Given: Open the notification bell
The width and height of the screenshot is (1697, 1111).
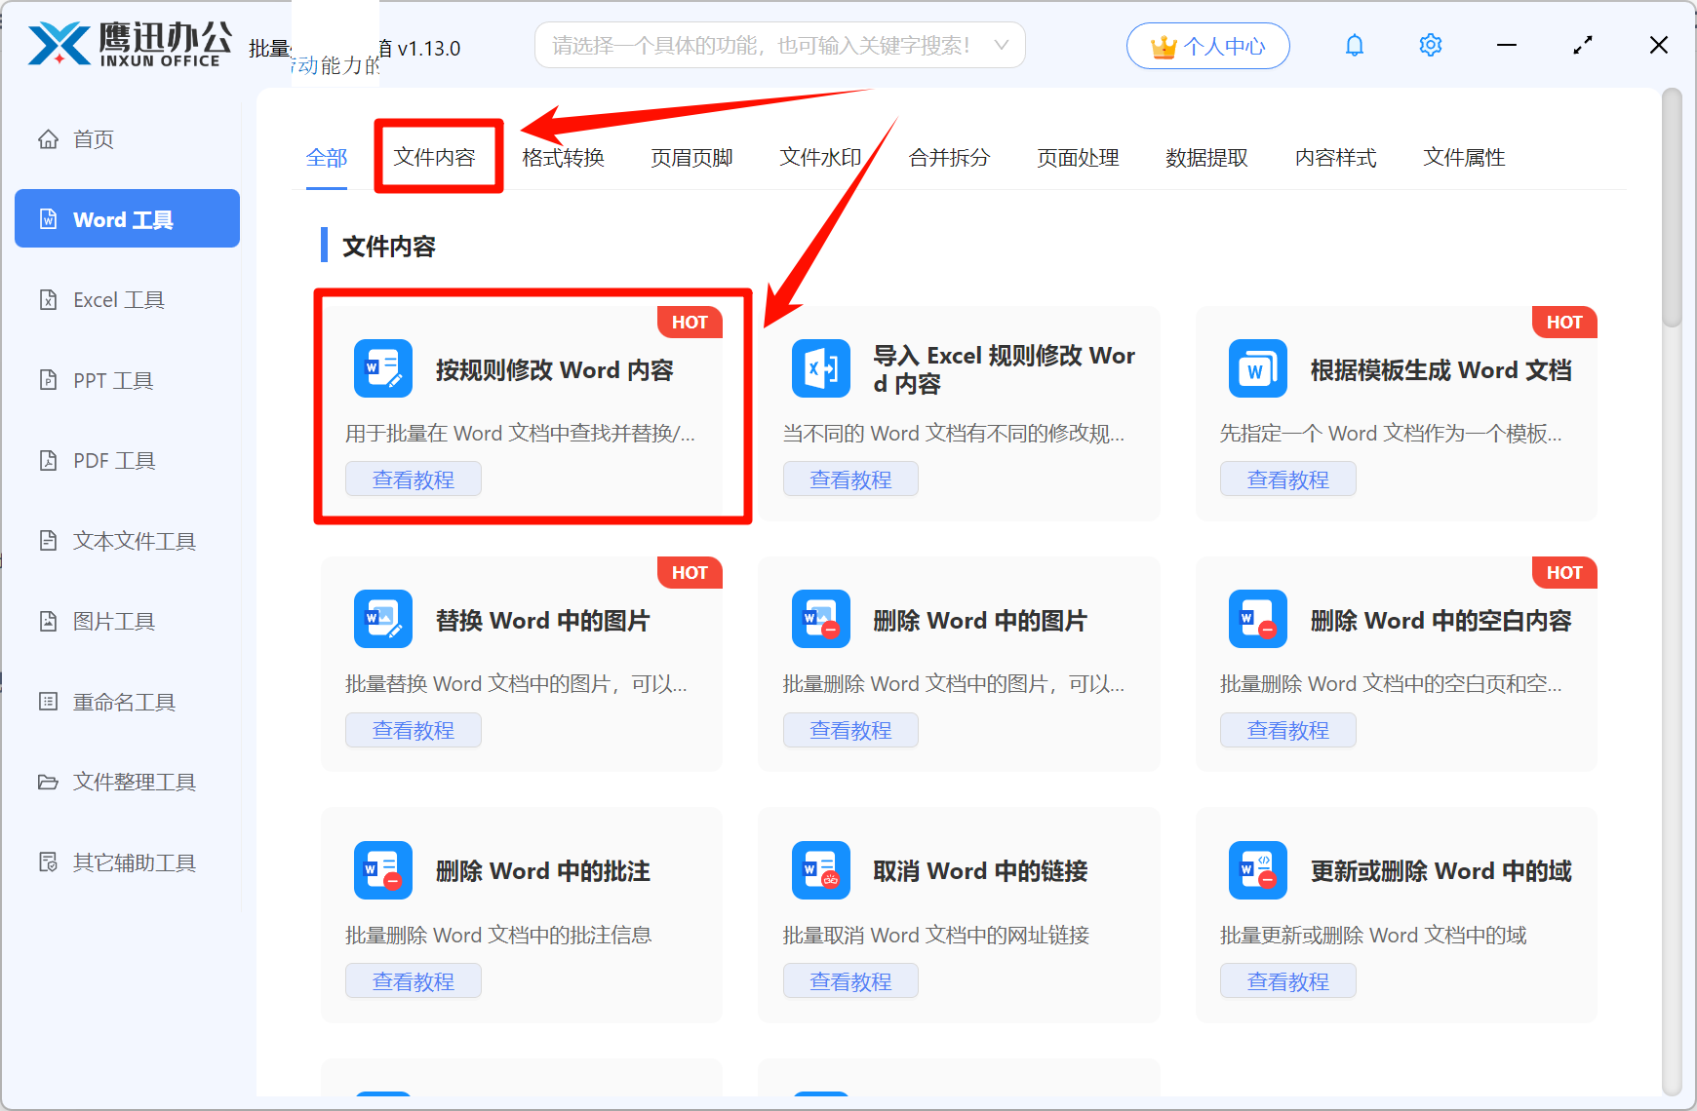Looking at the screenshot, I should coord(1355,45).
